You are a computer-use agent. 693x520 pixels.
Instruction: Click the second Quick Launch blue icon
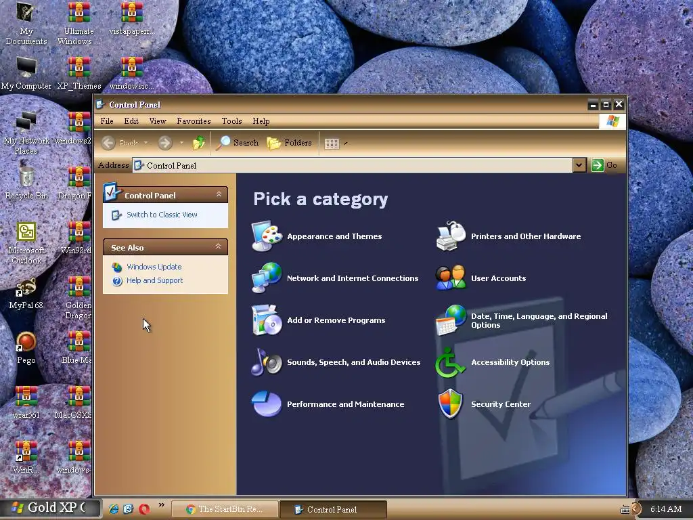coord(128,509)
